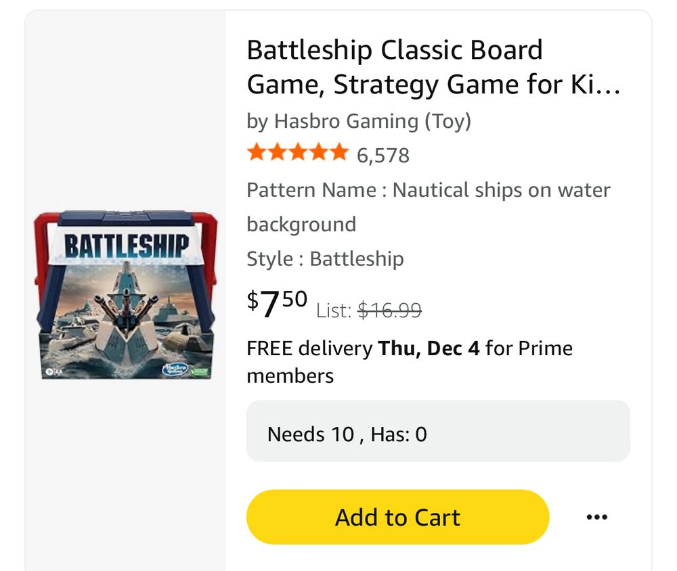The image size is (677, 571).
Task: Click the by Hasbro Gaming (Toy) byline
Action: [x=359, y=121]
